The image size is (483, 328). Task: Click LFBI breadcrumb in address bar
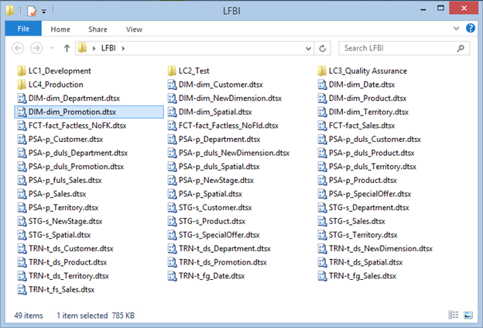click(x=108, y=48)
